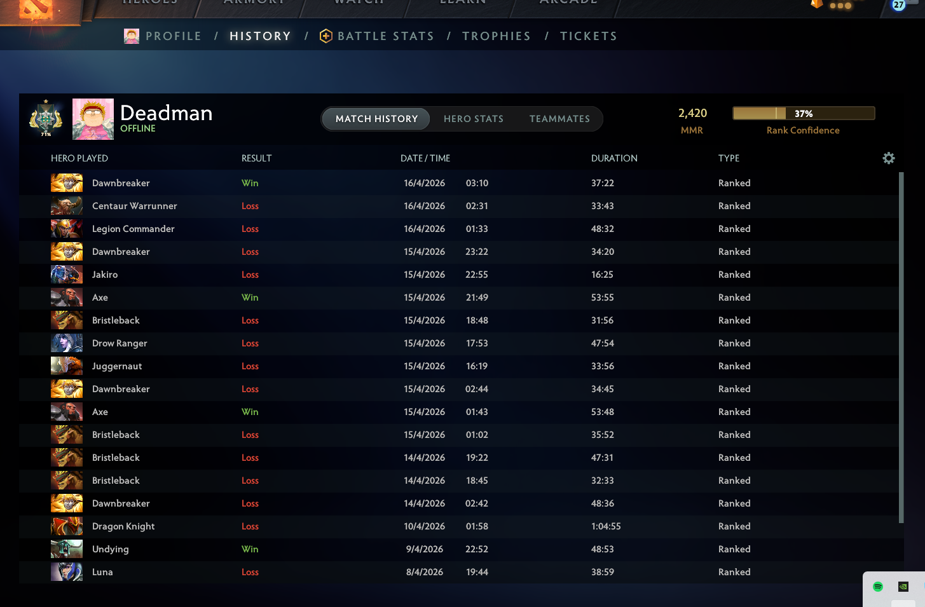Click the Centaur Warrunner hero portrait

tap(67, 206)
